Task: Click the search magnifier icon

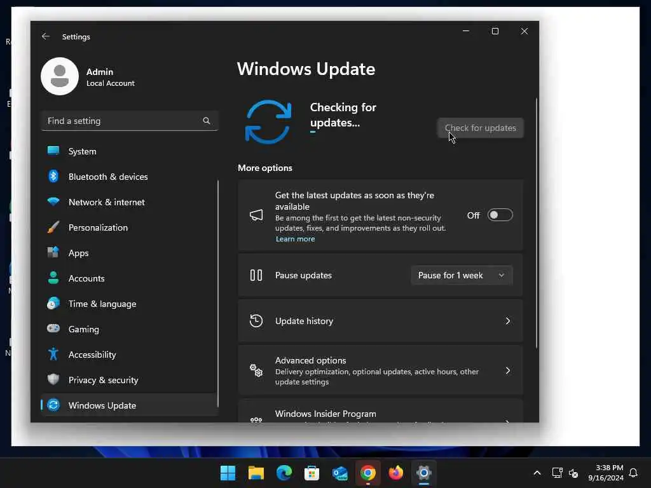Action: click(x=207, y=121)
